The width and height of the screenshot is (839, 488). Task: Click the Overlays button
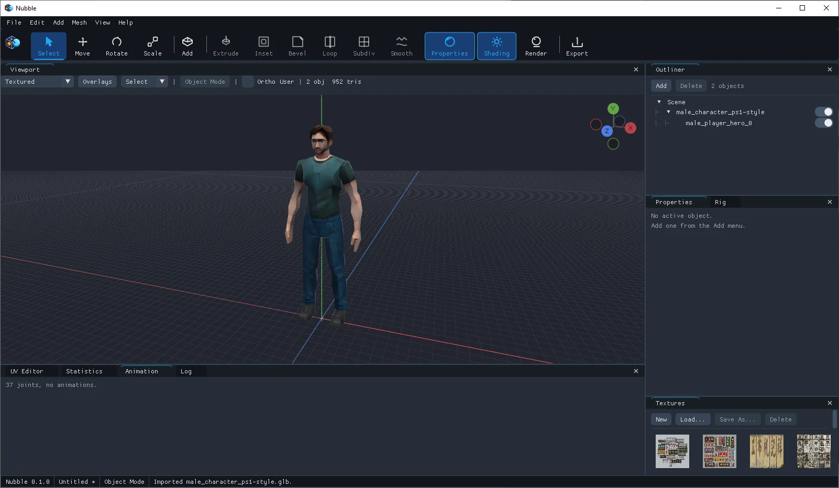click(x=97, y=82)
